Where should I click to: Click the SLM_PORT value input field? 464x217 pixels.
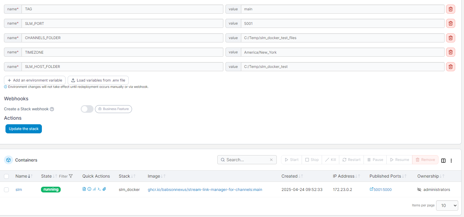pyautogui.click(x=342, y=23)
